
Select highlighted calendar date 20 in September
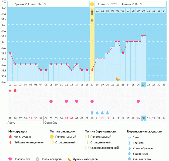143,118
